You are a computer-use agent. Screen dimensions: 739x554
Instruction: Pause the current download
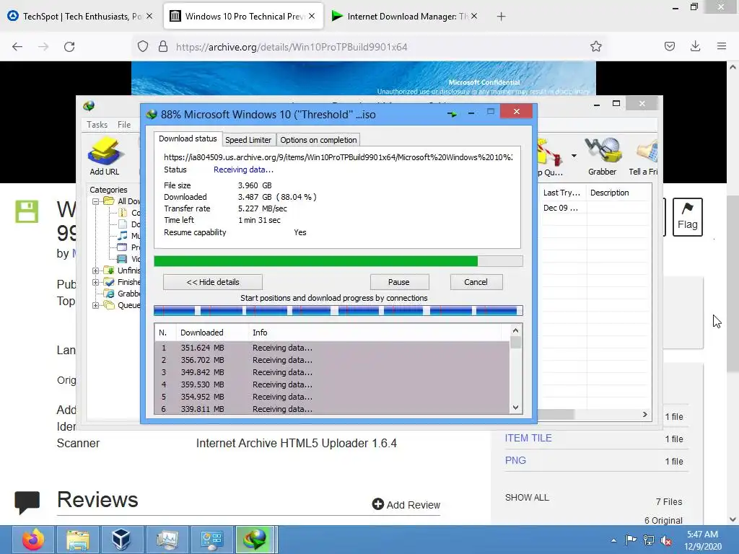399,282
